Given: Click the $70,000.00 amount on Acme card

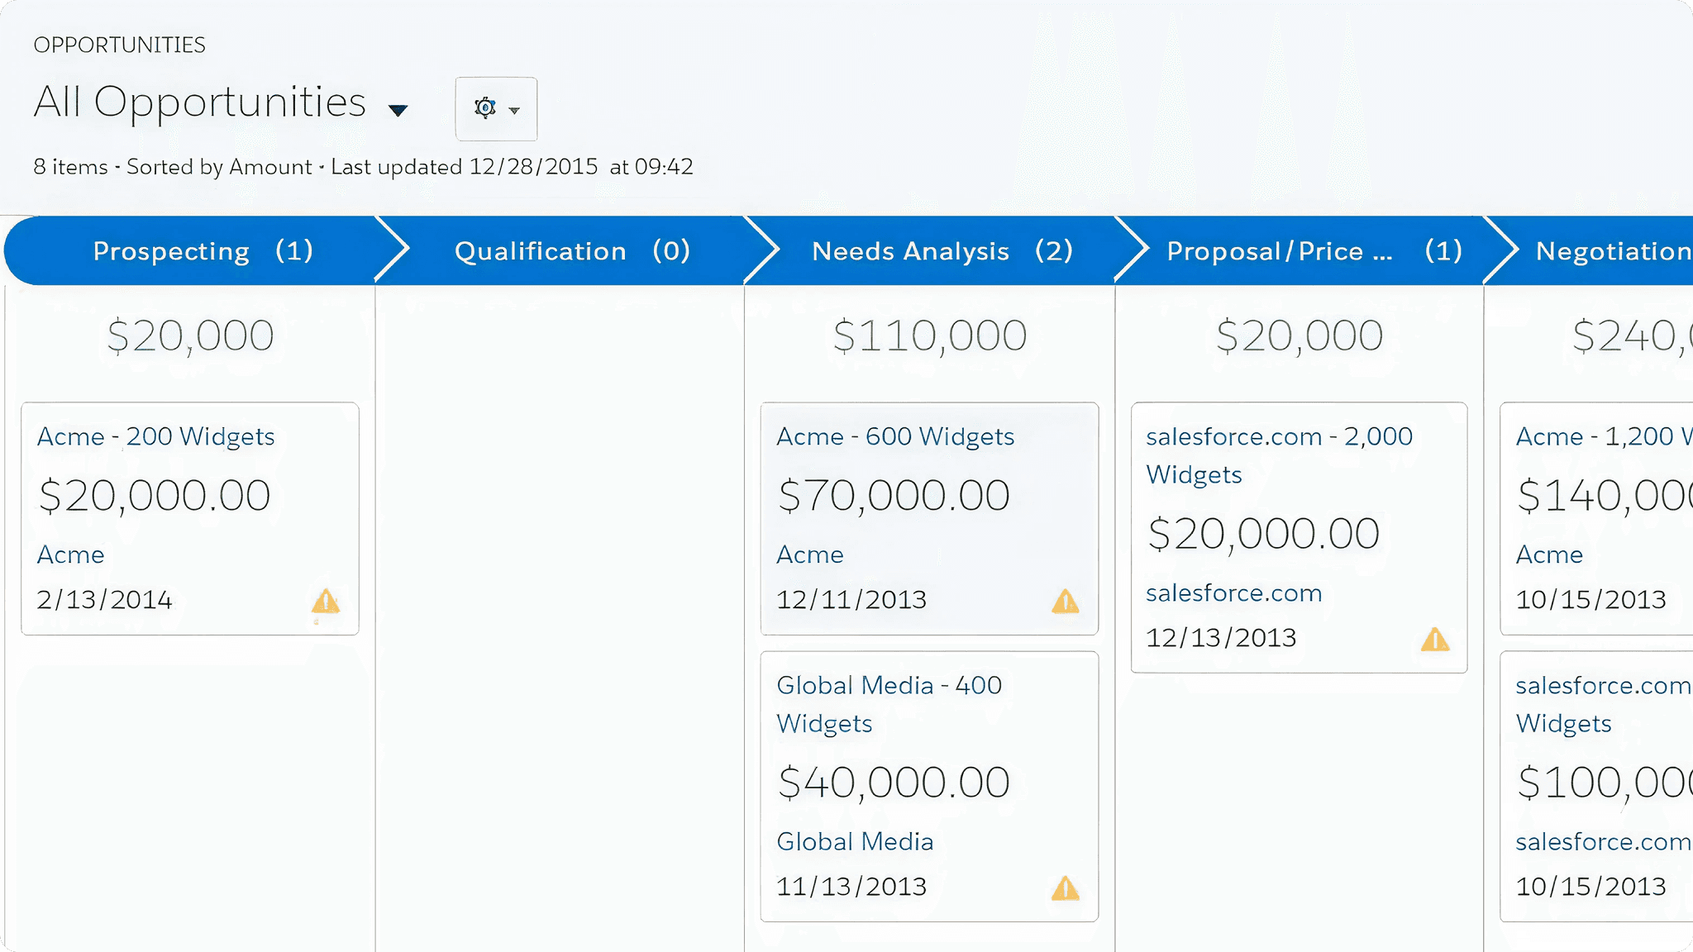Looking at the screenshot, I should 894,496.
